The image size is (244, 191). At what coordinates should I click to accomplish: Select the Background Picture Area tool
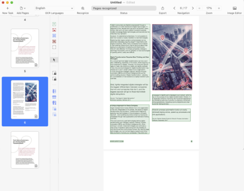pyautogui.click(x=54, y=41)
